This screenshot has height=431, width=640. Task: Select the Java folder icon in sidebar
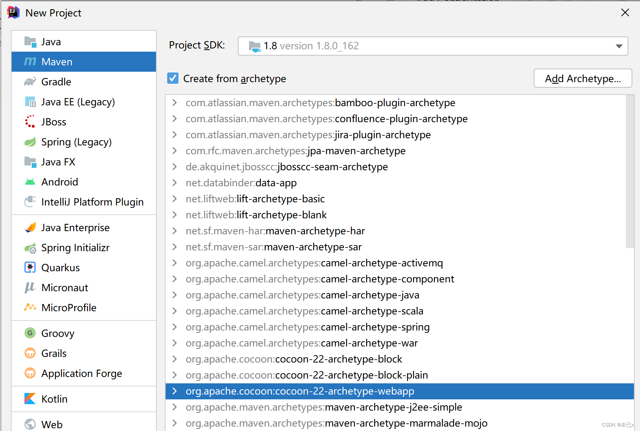pyautogui.click(x=30, y=42)
